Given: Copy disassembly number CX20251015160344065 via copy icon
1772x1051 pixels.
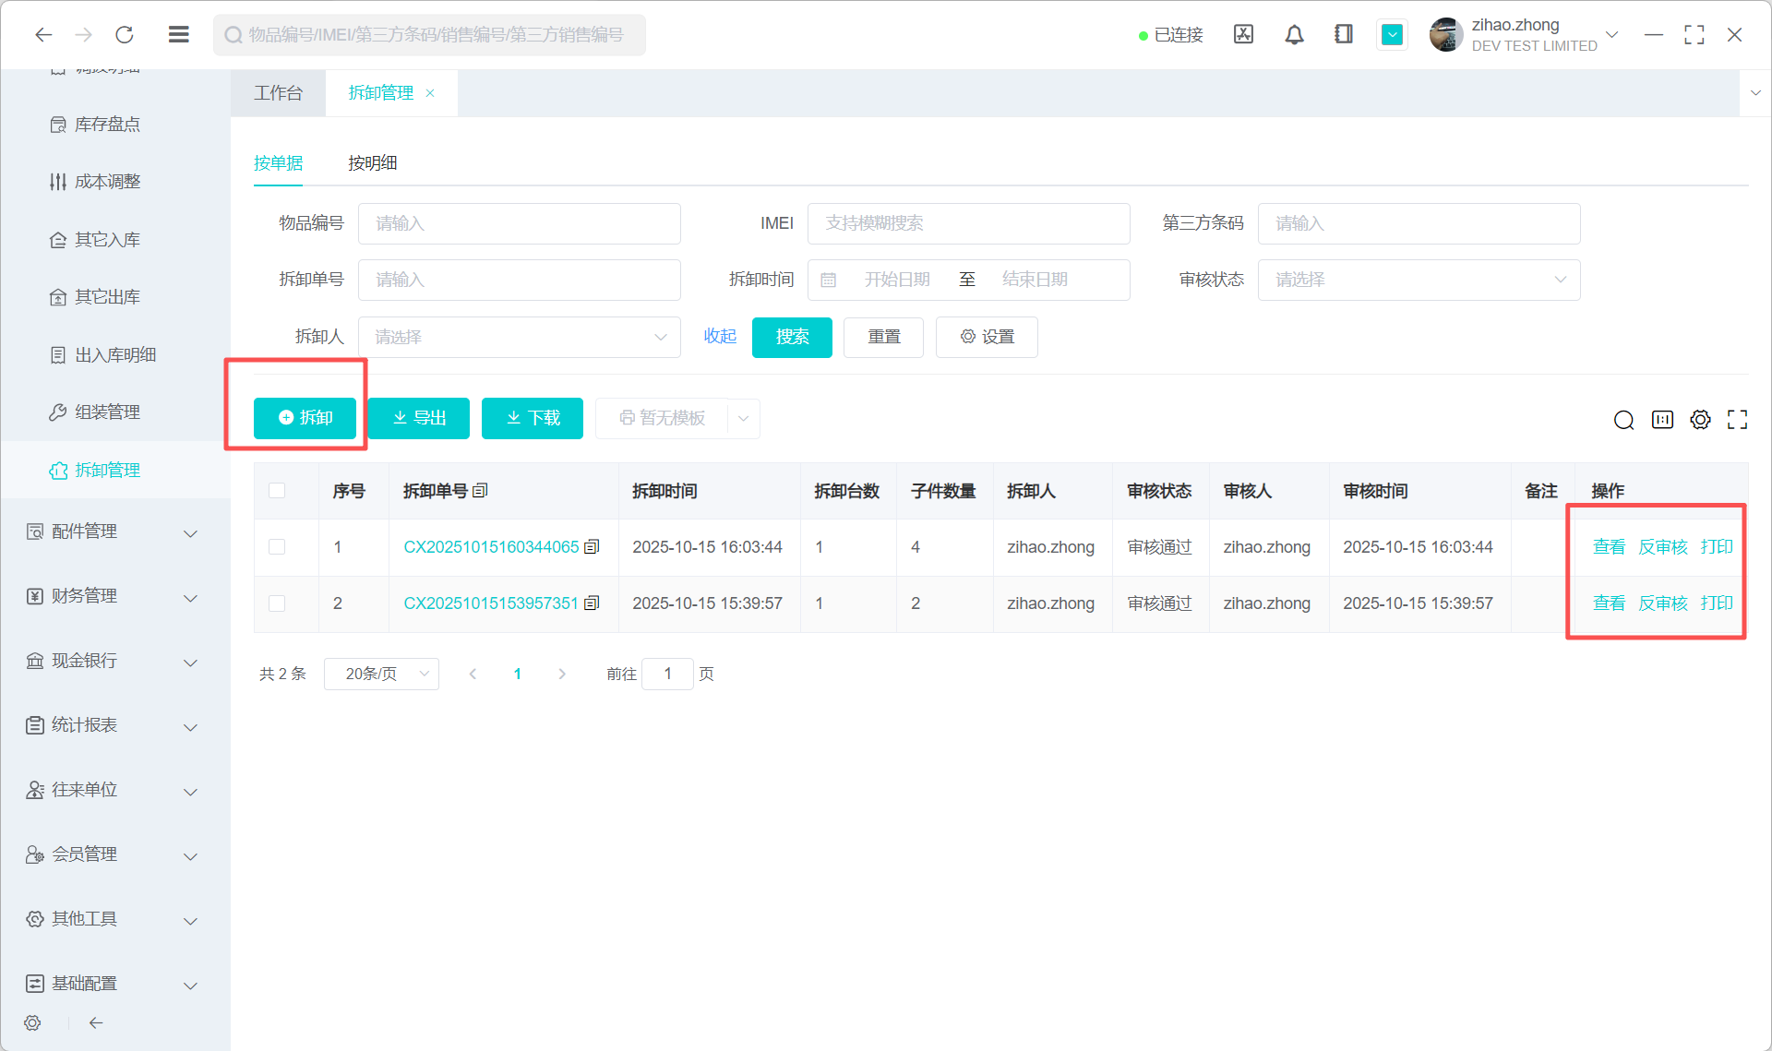Looking at the screenshot, I should pos(593,547).
